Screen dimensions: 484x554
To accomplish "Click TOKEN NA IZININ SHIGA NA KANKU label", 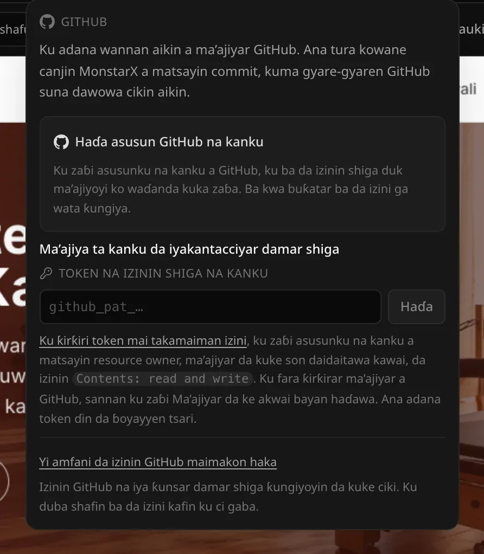I will [163, 273].
